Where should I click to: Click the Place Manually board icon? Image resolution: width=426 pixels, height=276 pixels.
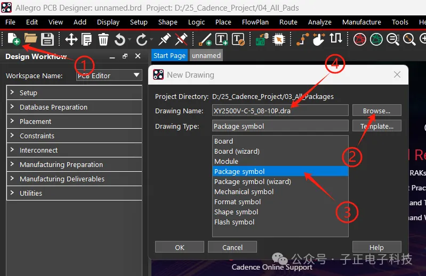(262, 39)
